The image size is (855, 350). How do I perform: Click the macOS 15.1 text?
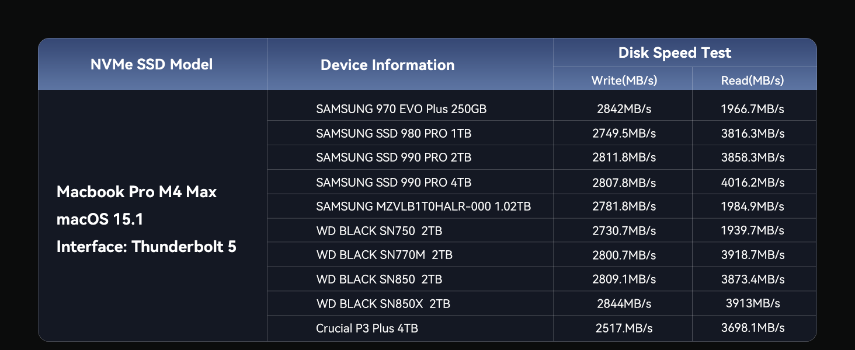click(x=100, y=219)
